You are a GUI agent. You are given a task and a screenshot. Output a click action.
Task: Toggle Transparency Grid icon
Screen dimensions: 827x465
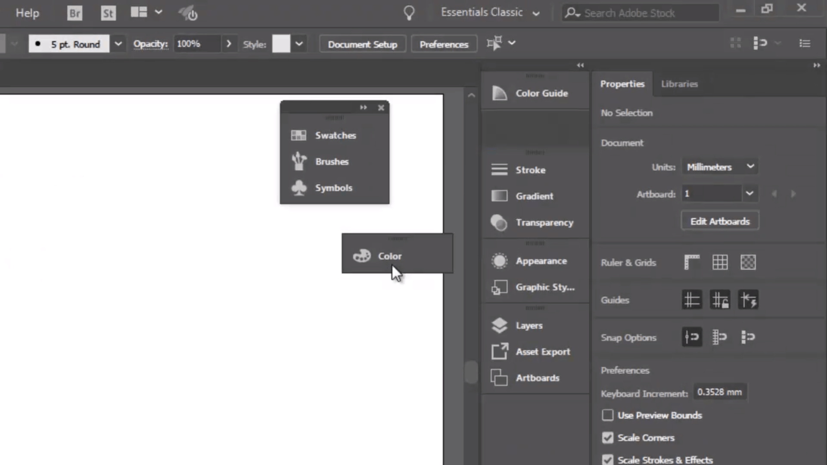pos(748,262)
